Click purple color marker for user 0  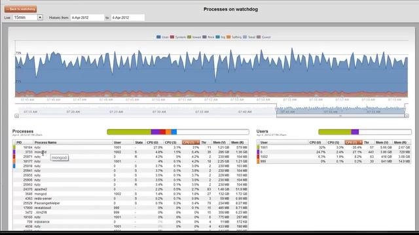pos(258,152)
